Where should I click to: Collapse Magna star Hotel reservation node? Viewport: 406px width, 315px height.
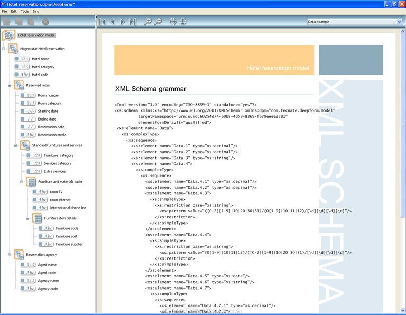tap(4, 49)
